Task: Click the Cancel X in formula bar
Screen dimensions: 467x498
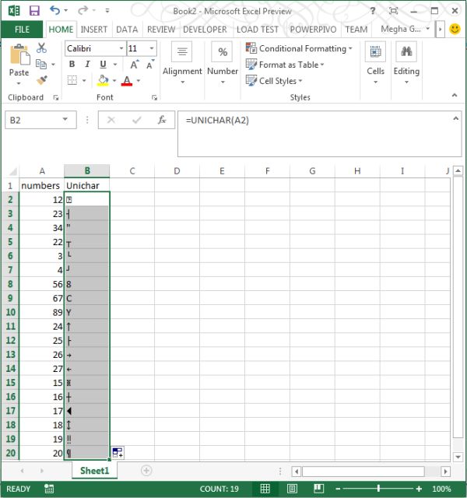Action: (111, 120)
